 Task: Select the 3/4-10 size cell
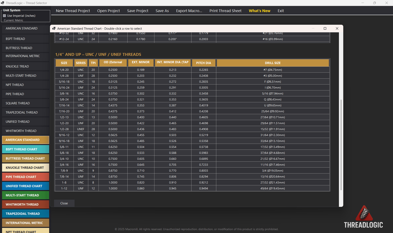point(64,159)
